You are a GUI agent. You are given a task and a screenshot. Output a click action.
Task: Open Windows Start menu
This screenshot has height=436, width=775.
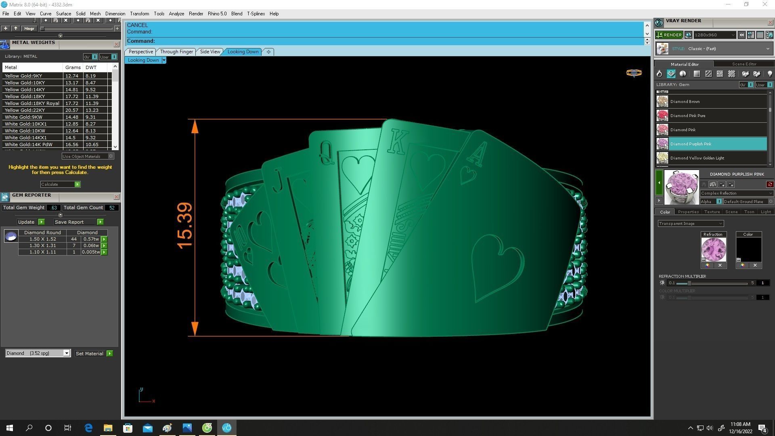pos(10,428)
